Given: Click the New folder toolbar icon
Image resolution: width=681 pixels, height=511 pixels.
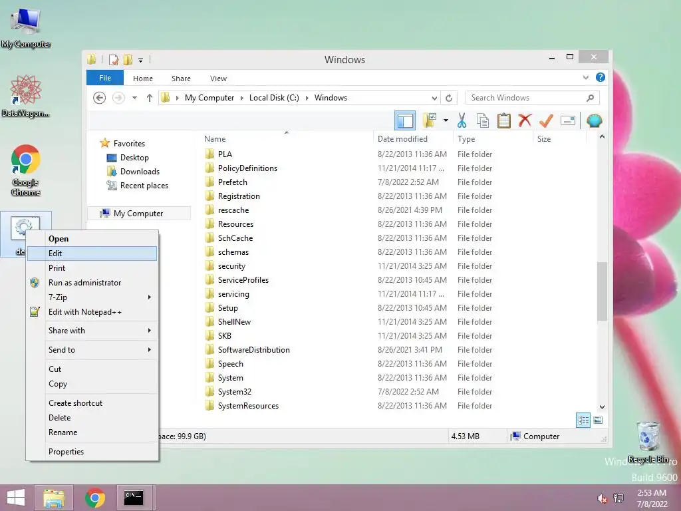Looking at the screenshot, I should (x=430, y=121).
